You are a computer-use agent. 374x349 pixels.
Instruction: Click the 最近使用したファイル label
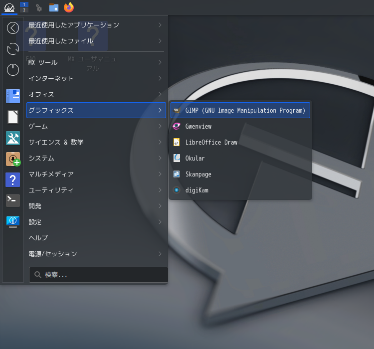point(61,41)
